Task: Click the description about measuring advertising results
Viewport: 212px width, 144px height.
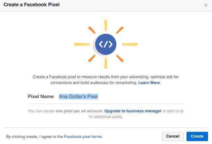Action: (x=106, y=80)
